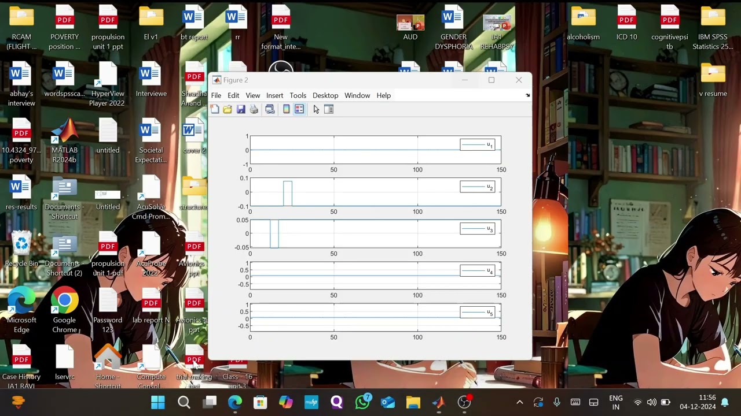This screenshot has width=741, height=416.
Task: Select the propulsion unit 1 ppt PDF
Action: (108, 28)
